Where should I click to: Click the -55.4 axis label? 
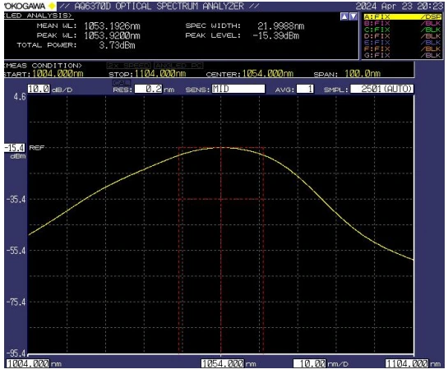(x=16, y=251)
